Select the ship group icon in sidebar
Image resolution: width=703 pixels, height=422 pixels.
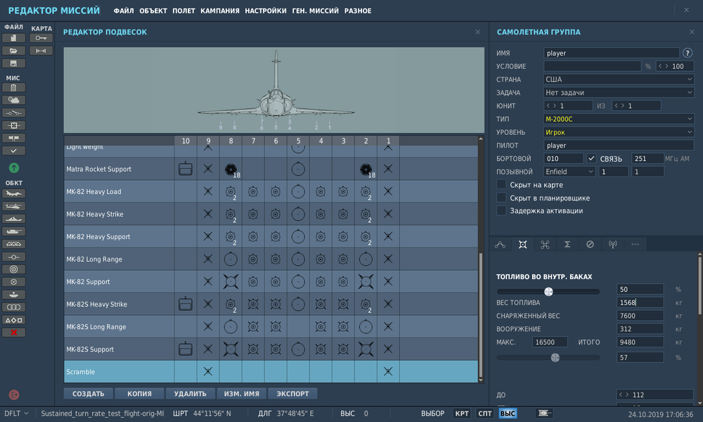(x=14, y=219)
